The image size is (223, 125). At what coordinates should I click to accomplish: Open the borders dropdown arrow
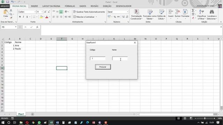pyautogui.click(x=37, y=17)
